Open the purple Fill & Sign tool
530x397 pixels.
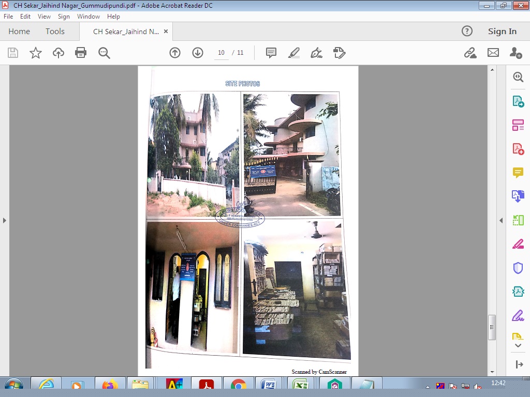tap(518, 315)
